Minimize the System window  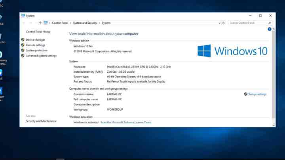[x=250, y=15]
